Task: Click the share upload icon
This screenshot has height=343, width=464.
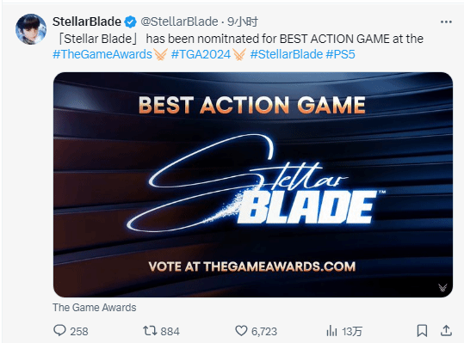Action: 446,330
